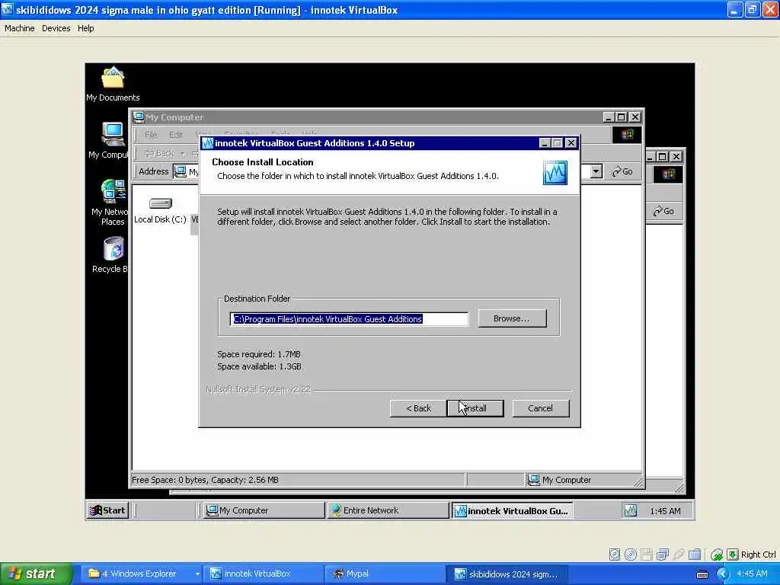The image size is (780, 585).
Task: Click the mouse integration indicator icon
Action: tap(716, 555)
